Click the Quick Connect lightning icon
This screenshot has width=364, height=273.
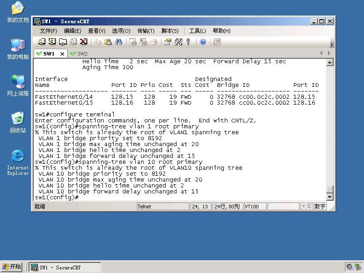[52, 42]
